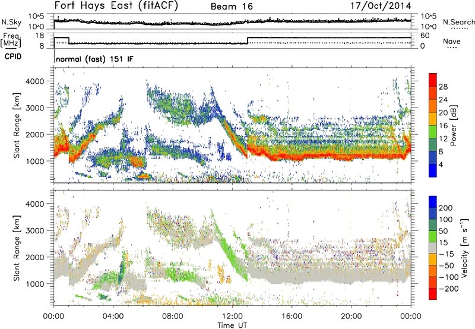Viewport: 475px width, 329px height.
Task: Click the date '17/Oct/2014'
Action: point(381,6)
